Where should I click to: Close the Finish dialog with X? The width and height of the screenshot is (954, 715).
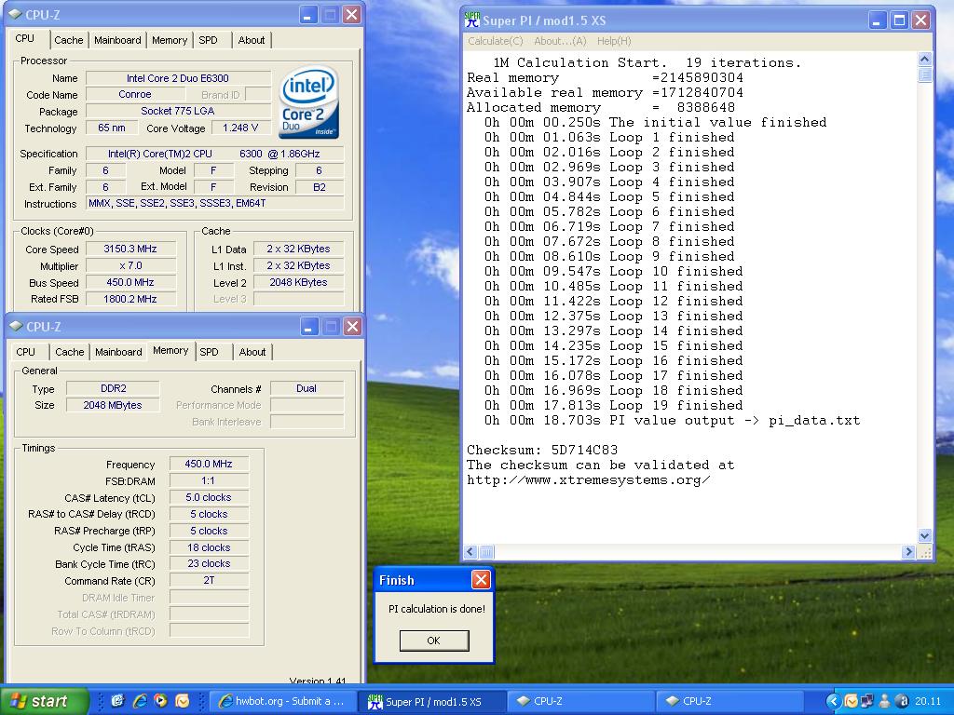click(x=481, y=579)
